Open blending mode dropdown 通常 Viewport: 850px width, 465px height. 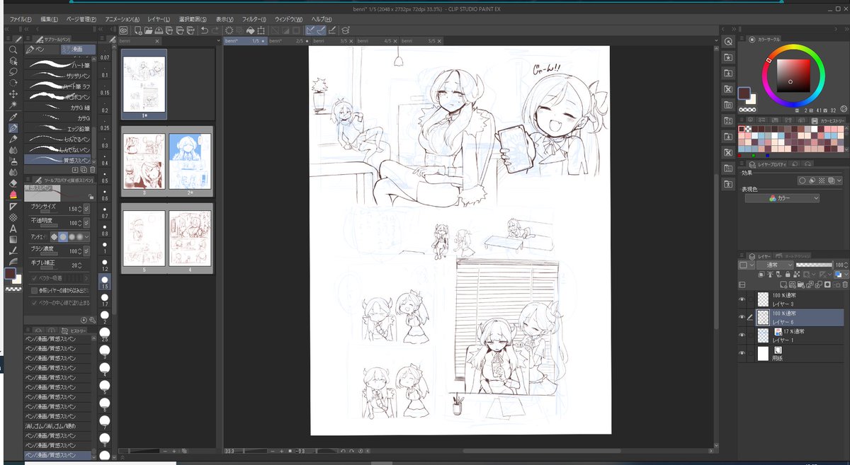pyautogui.click(x=773, y=265)
